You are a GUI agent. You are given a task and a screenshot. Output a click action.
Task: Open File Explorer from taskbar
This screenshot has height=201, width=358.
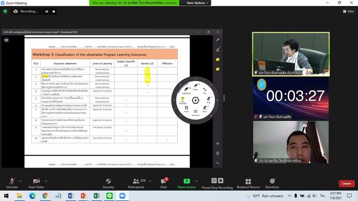click(19, 196)
